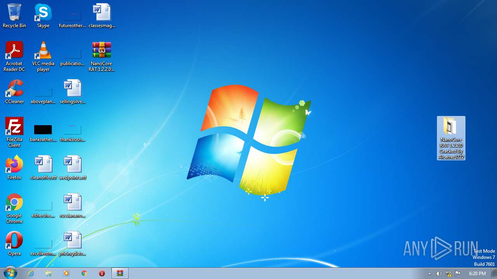Launch VLC media player shortcut
497x279 pixels.
click(x=43, y=57)
